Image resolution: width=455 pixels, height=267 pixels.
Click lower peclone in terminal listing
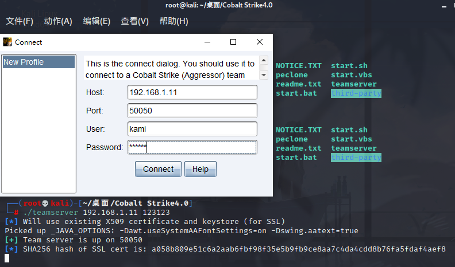[x=292, y=139]
